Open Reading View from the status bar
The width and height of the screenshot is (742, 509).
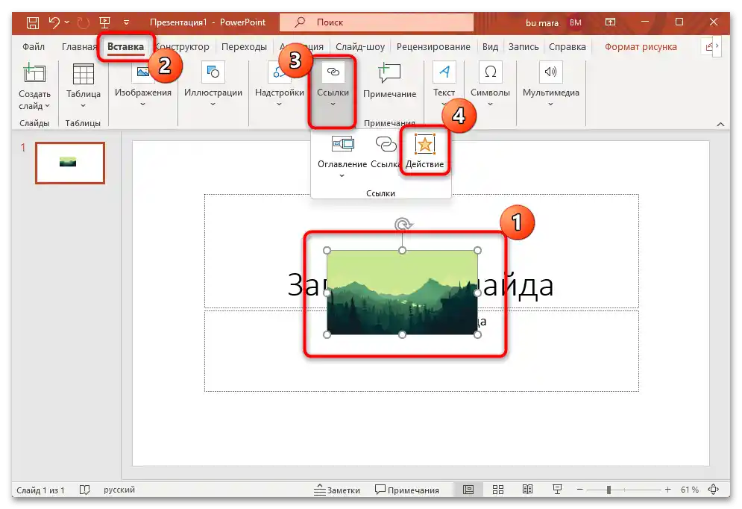pos(527,489)
